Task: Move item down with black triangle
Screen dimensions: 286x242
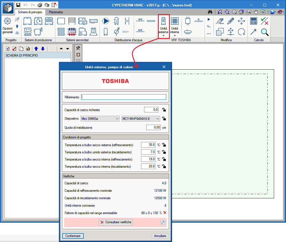Action: click(x=68, y=49)
